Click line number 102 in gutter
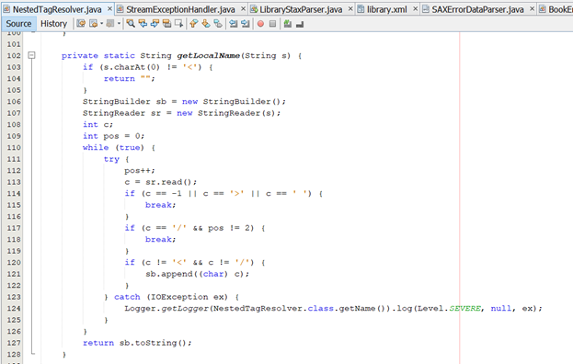This screenshot has height=364, width=573. [x=14, y=55]
